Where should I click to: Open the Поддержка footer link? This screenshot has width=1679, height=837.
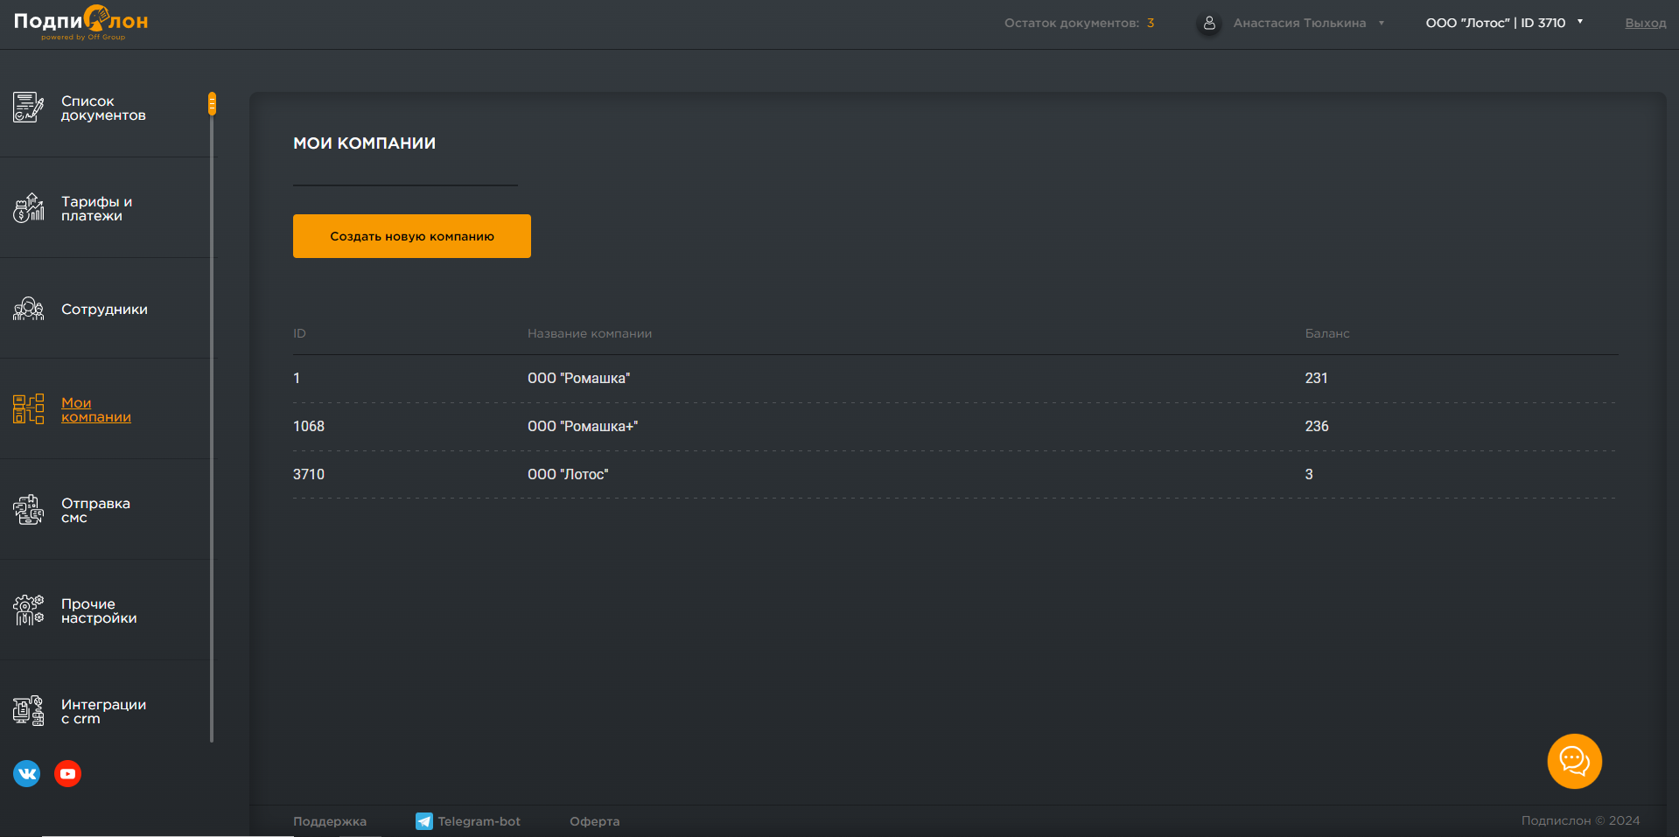tap(330, 821)
